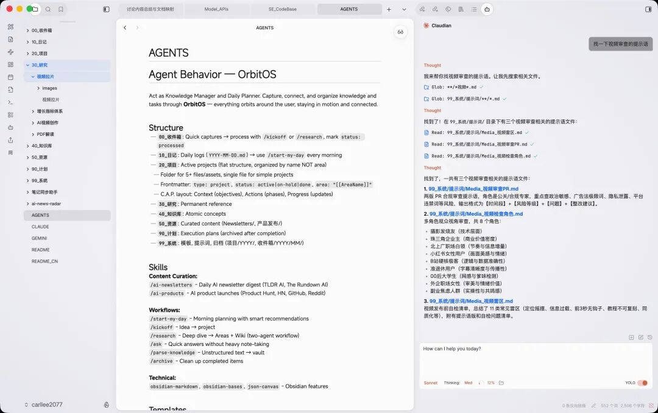Image resolution: width=658 pixels, height=413 pixels.
Task: Open Claudian bot icon in left ribbon
Action: [x=10, y=127]
